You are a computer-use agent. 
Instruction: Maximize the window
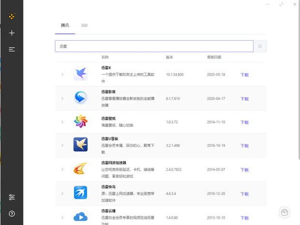pos(281,4)
